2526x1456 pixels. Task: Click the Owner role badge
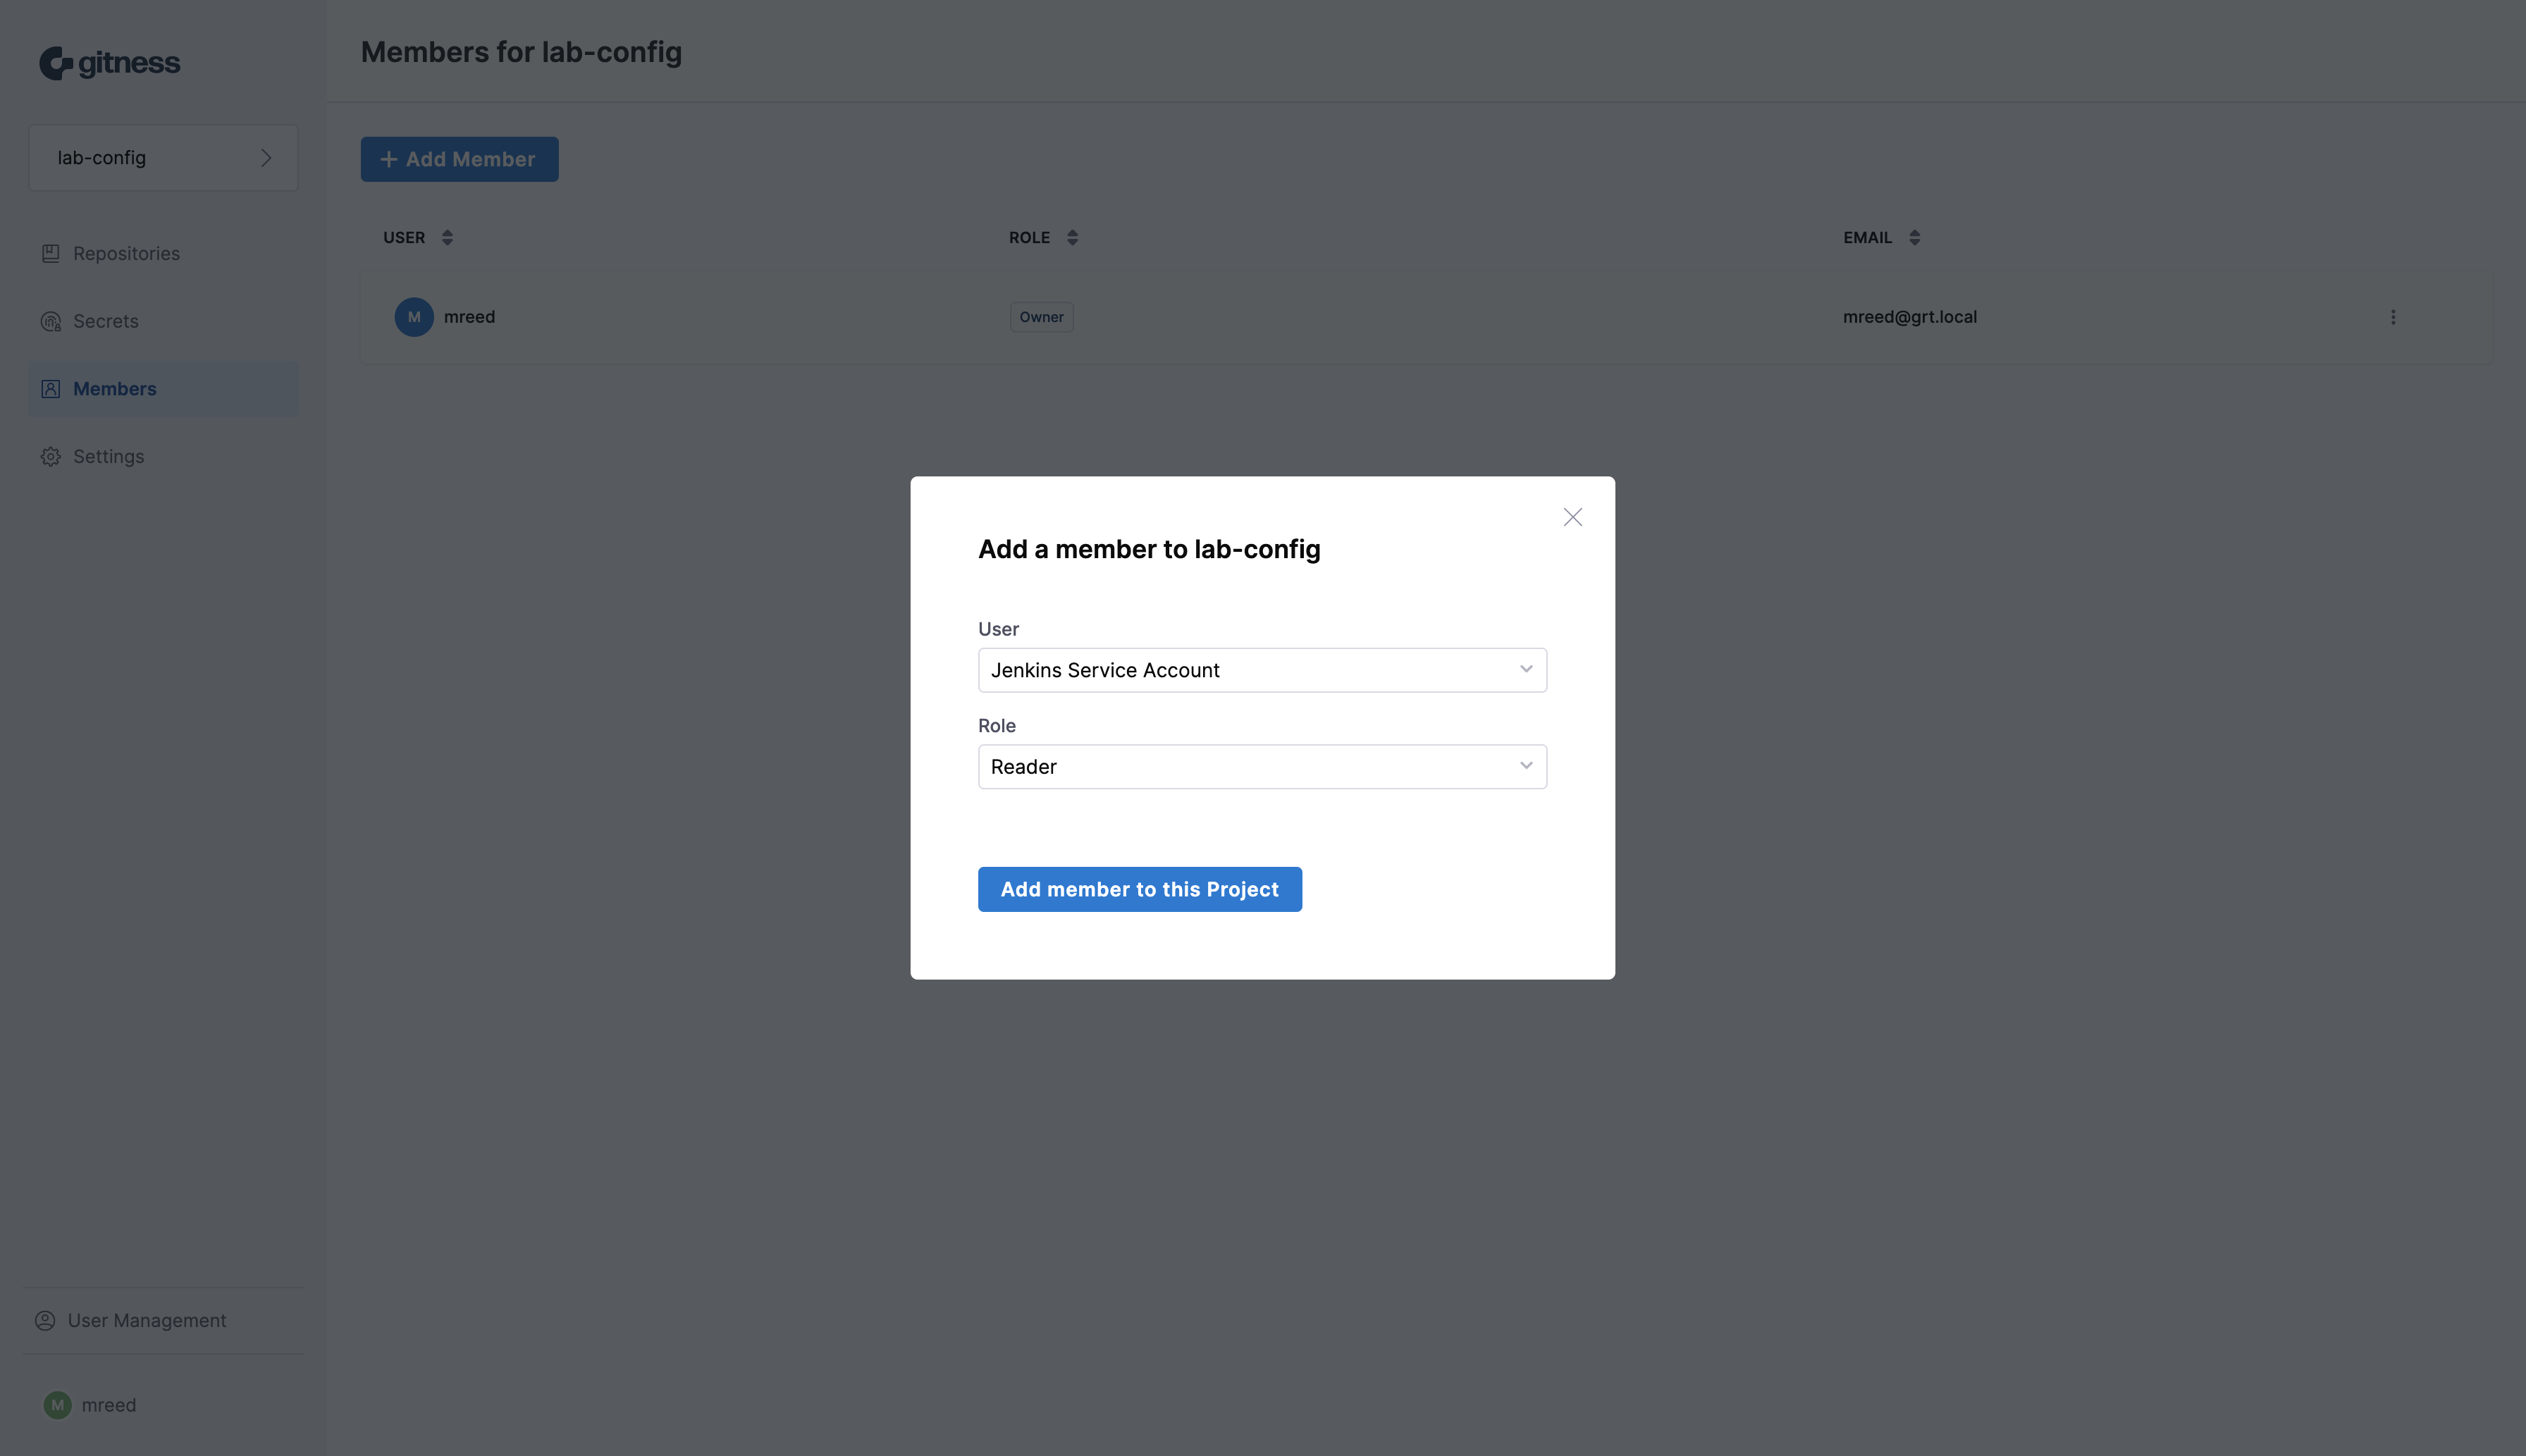(1041, 317)
